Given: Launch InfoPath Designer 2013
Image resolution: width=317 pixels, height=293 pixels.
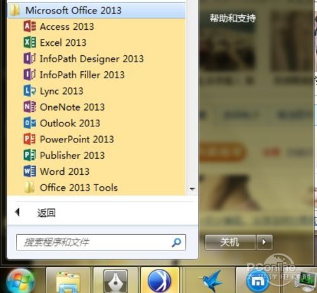Looking at the screenshot, I should (96, 58).
